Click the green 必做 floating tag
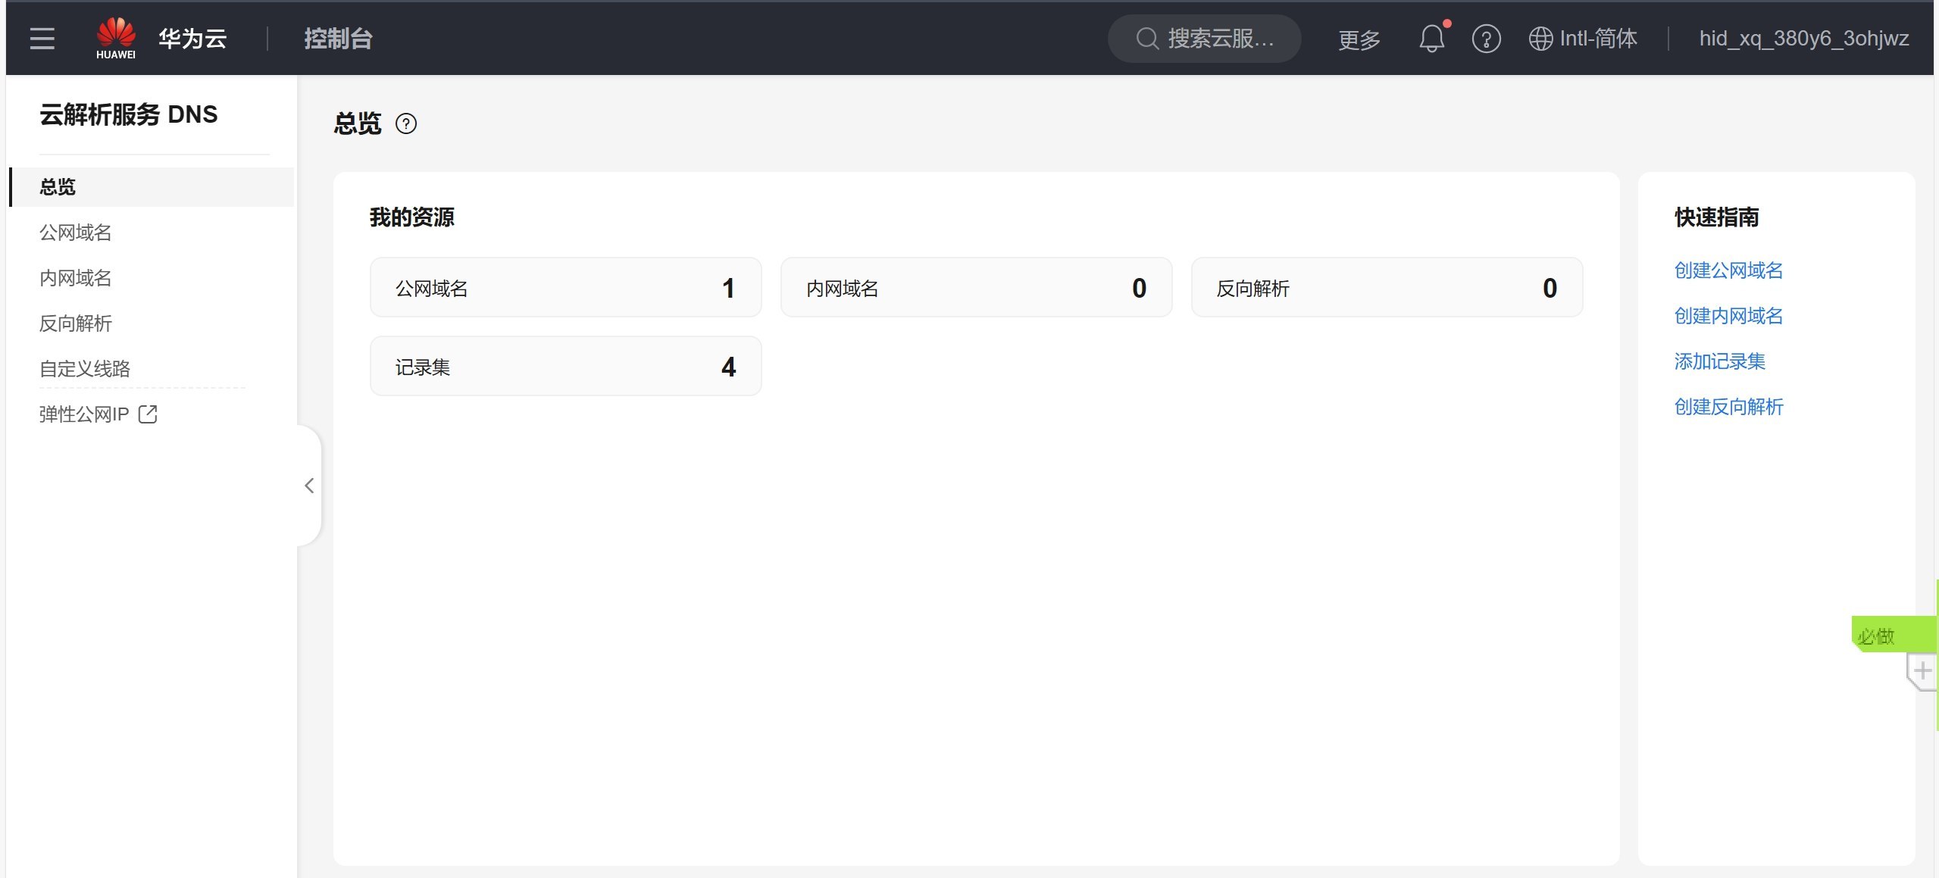 pos(1887,635)
